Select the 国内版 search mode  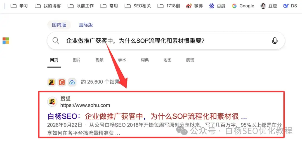59,25
